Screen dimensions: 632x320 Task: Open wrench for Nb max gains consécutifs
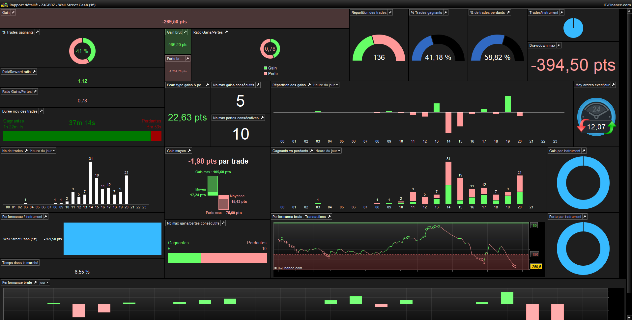click(x=258, y=85)
